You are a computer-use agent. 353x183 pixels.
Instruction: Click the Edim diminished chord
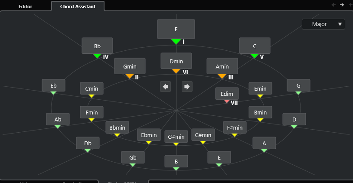[x=227, y=94]
